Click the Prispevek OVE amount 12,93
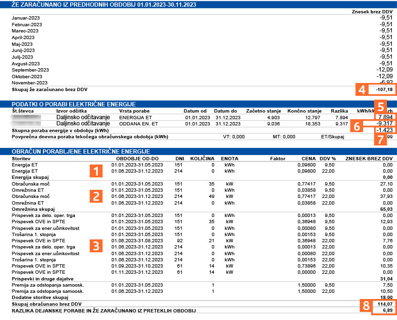The image size is (397, 320). point(387,222)
